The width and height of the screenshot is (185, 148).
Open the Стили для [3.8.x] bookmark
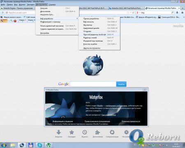pos(169,17)
